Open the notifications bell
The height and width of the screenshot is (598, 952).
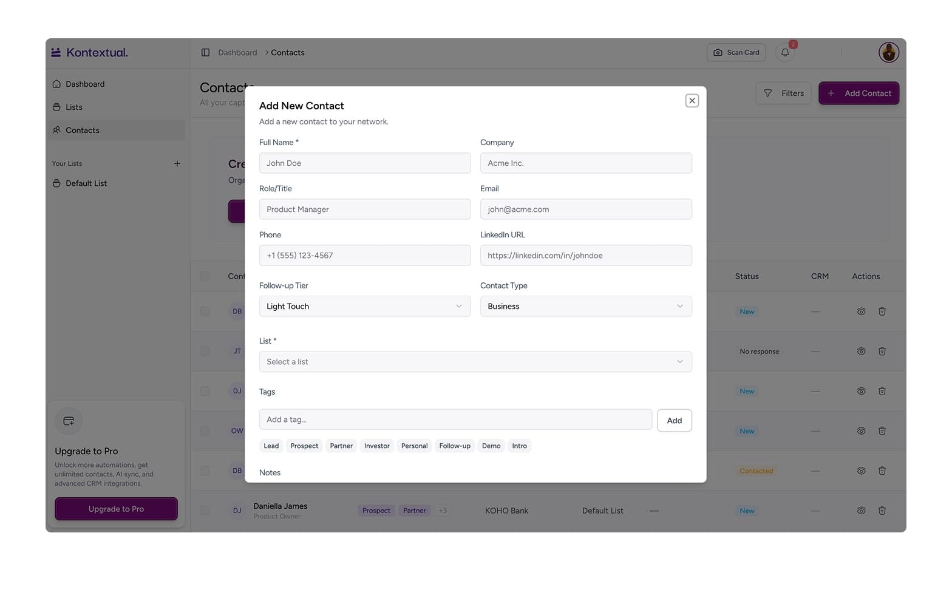785,53
